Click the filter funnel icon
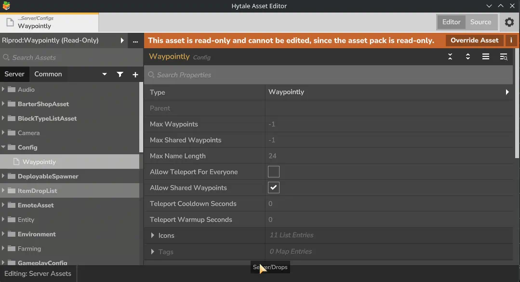The width and height of the screenshot is (520, 282). 120,74
